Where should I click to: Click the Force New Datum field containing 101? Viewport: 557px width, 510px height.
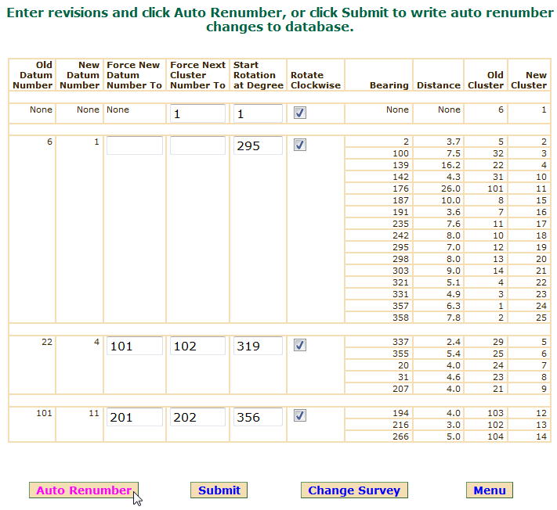(x=134, y=346)
